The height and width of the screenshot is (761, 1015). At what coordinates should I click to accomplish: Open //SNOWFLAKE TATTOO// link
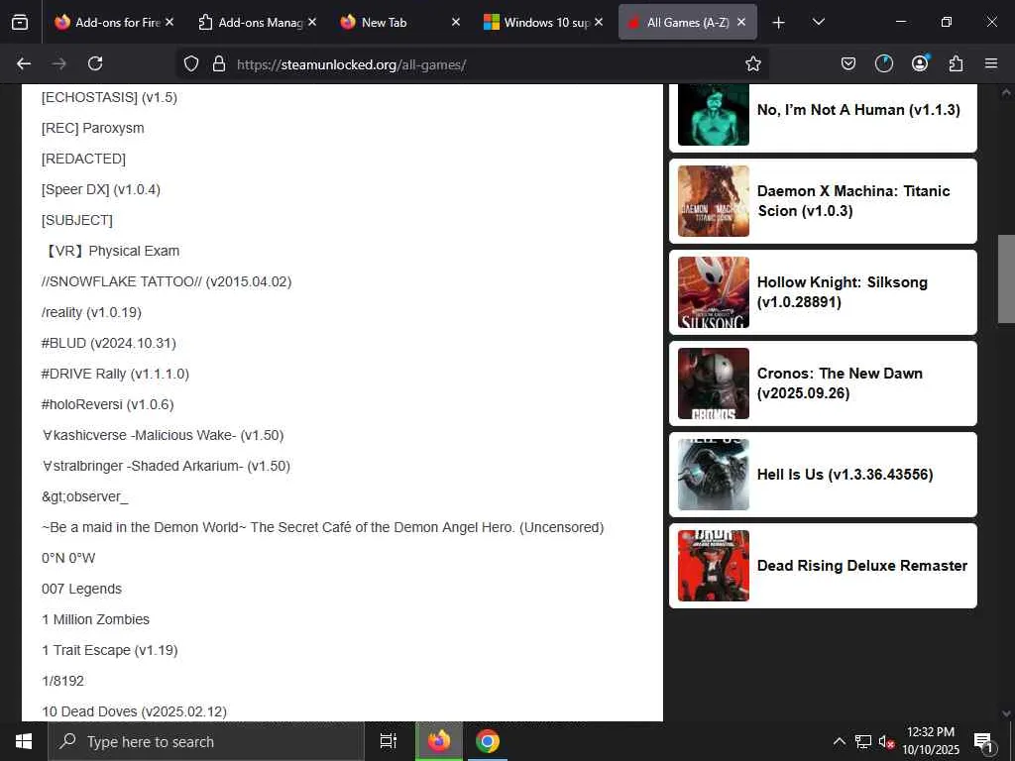167,281
